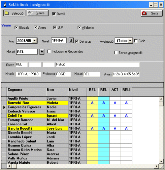Click the folder icon on the Selecció button
The image size is (165, 170).
pyautogui.click(x=7, y=13)
